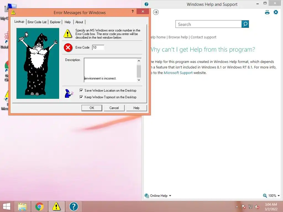Uncheck Save Window Location on the Desktop
The image size is (283, 212).
click(x=81, y=91)
